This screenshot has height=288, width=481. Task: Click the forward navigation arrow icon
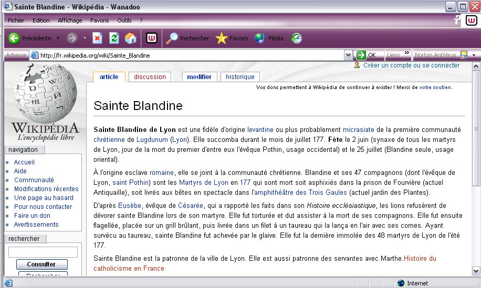[72, 38]
